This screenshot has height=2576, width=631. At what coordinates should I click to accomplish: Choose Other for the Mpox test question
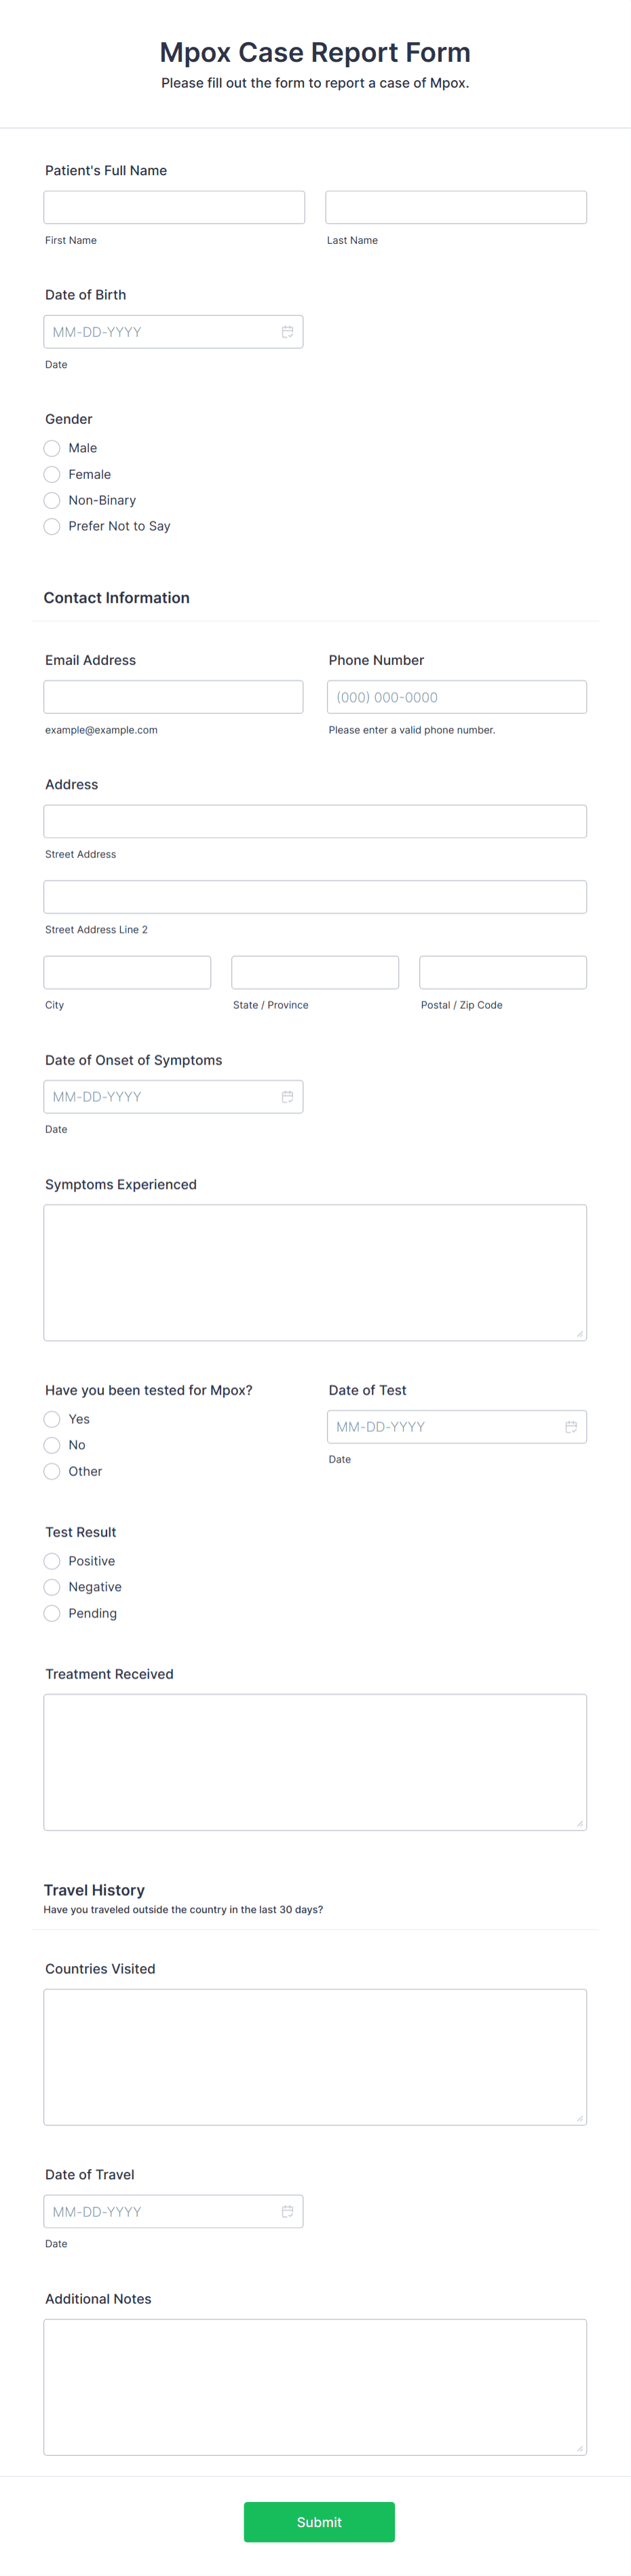pyautogui.click(x=51, y=1471)
